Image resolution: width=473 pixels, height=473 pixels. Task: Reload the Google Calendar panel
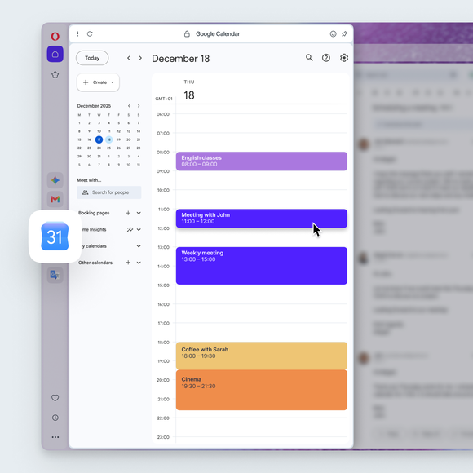90,33
